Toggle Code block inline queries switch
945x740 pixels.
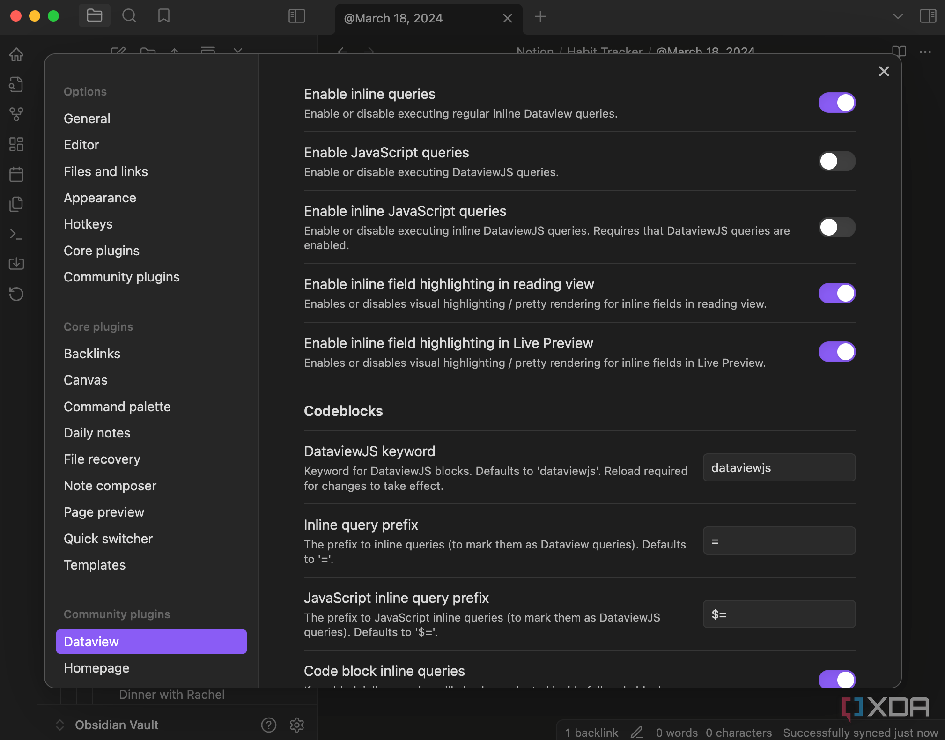837,679
